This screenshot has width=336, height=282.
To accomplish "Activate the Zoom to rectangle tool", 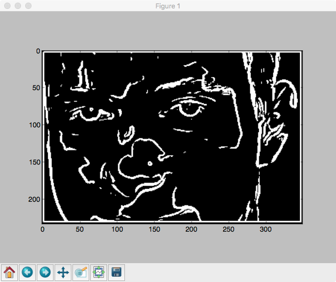I will (x=81, y=273).
